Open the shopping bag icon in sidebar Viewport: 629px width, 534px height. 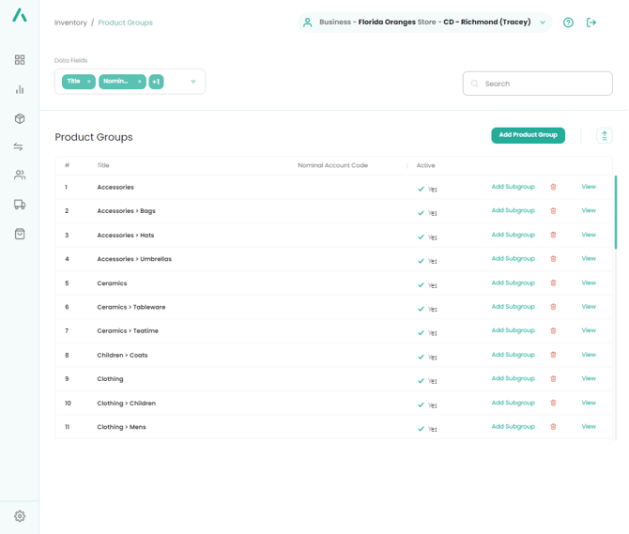pyautogui.click(x=20, y=234)
